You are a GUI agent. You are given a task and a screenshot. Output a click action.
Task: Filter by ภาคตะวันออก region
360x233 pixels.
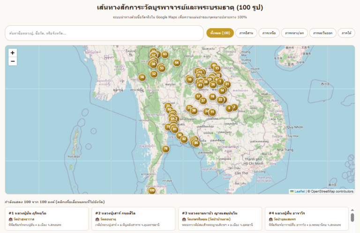tap(323, 33)
